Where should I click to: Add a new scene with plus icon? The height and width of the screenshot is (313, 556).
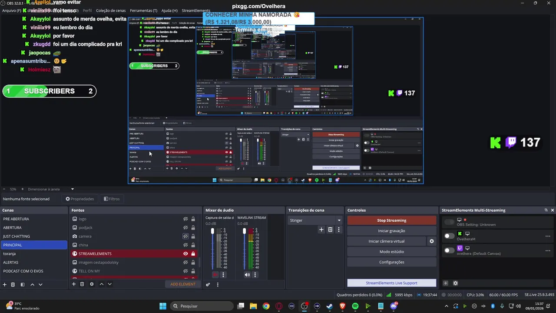coord(5,284)
